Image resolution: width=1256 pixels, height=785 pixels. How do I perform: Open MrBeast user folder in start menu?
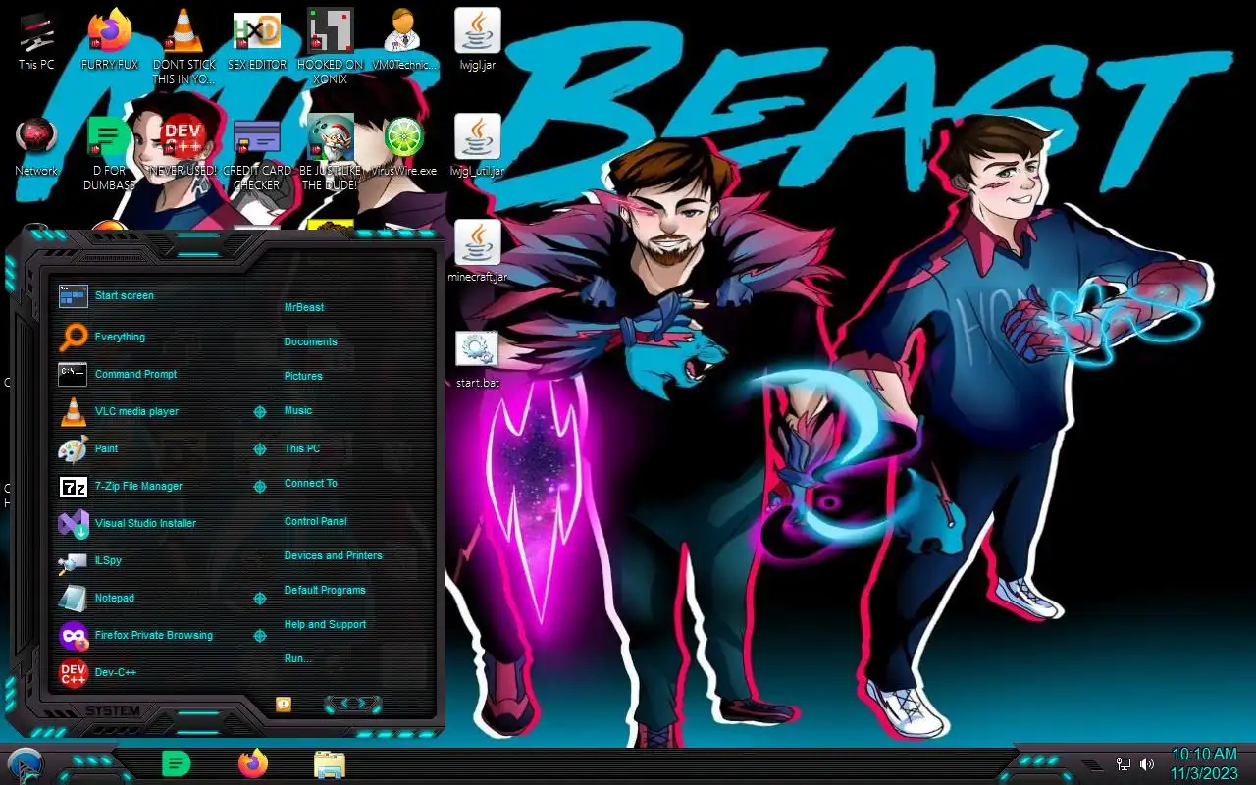304,307
